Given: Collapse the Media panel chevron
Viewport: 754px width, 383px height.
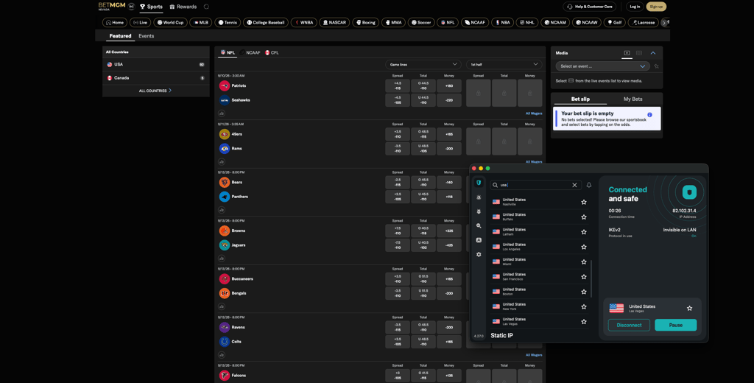Looking at the screenshot, I should (653, 53).
